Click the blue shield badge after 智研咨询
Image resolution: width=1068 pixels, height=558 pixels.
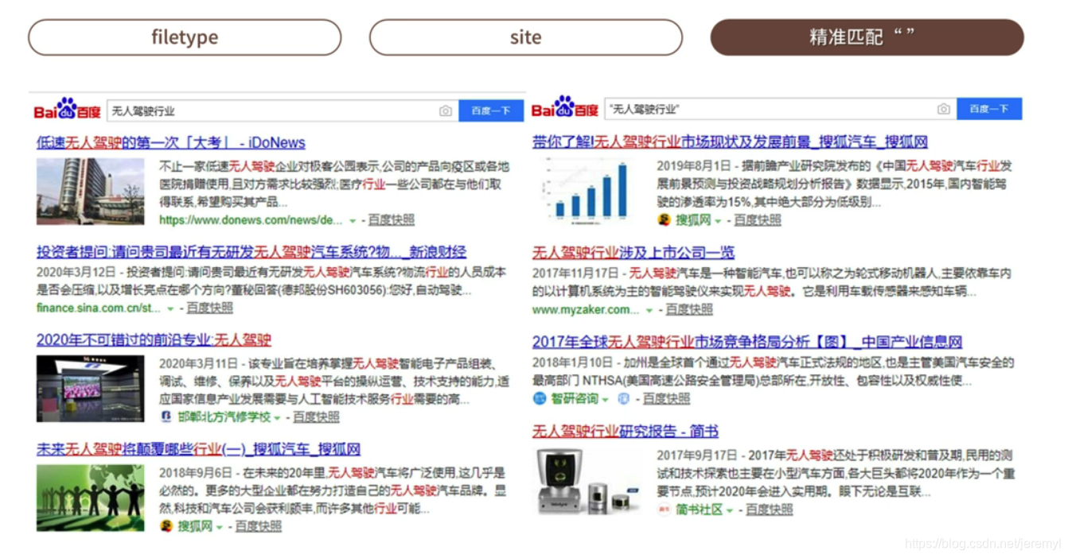(624, 398)
